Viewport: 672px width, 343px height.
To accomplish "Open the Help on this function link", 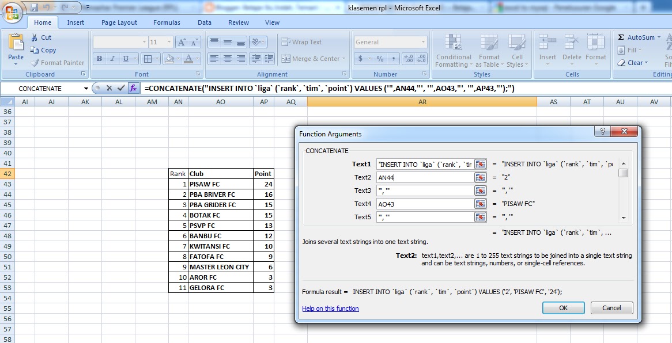I will click(330, 308).
